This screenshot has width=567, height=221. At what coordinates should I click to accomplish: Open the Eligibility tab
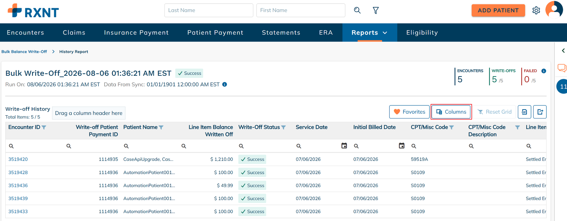pos(422,33)
